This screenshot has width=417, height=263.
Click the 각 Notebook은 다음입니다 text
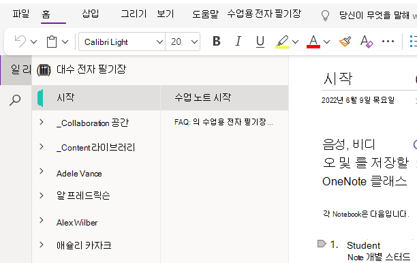pos(366,214)
